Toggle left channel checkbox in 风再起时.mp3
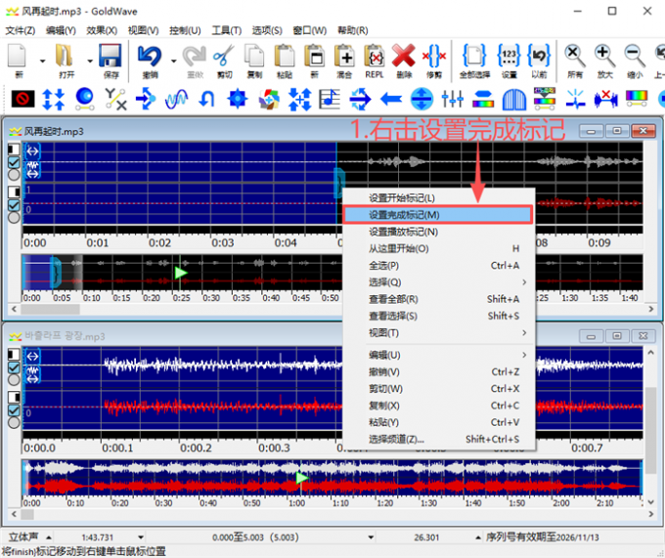The height and width of the screenshot is (558, 665). pyautogui.click(x=14, y=164)
